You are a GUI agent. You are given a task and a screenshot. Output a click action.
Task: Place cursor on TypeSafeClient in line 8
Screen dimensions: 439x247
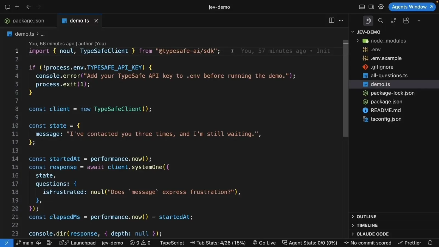coord(118,109)
